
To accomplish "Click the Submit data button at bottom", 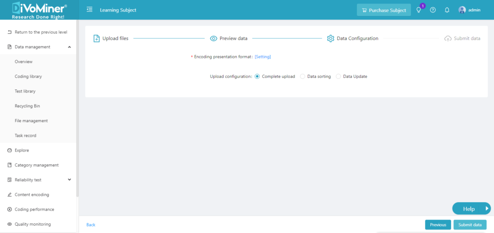I will tap(470, 225).
